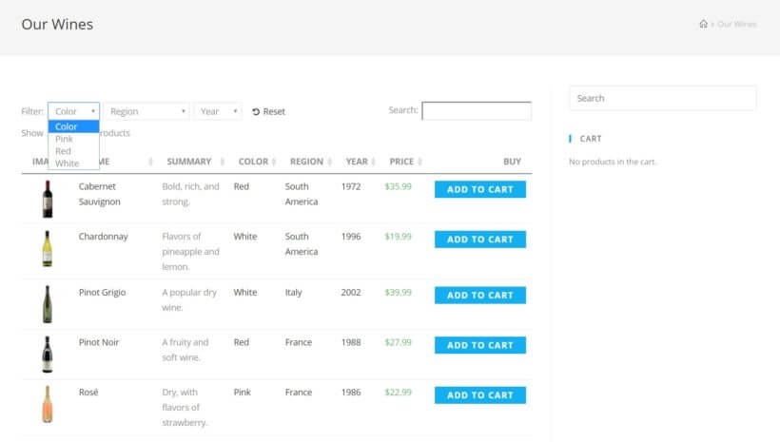Image resolution: width=780 pixels, height=442 pixels.
Task: Focus the sidebar Search box
Action: click(663, 98)
